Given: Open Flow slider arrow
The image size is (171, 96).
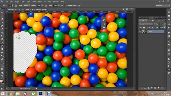Looking at the screenshot, I should (59, 5).
